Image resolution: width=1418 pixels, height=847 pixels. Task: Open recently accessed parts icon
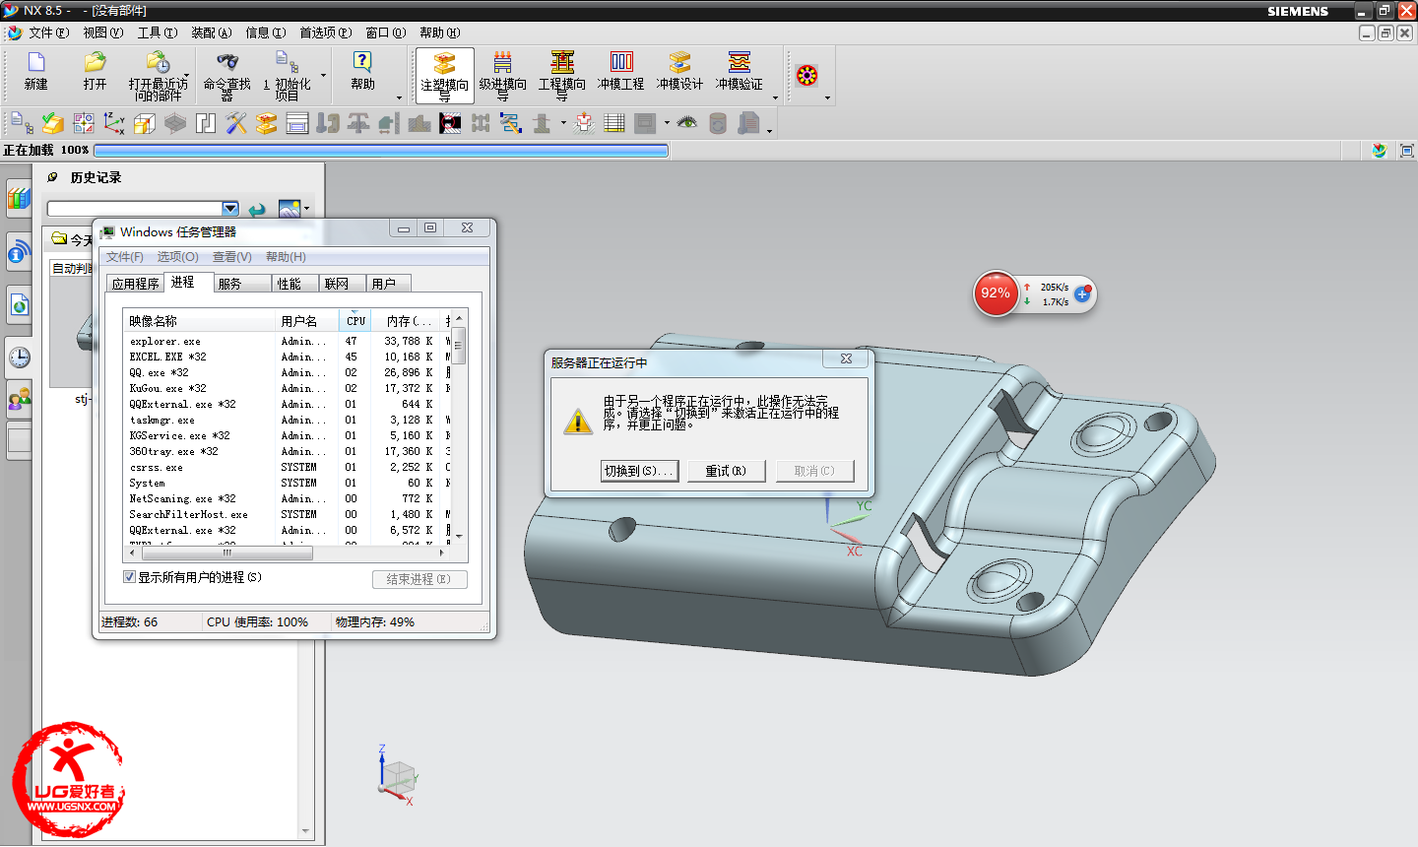158,76
